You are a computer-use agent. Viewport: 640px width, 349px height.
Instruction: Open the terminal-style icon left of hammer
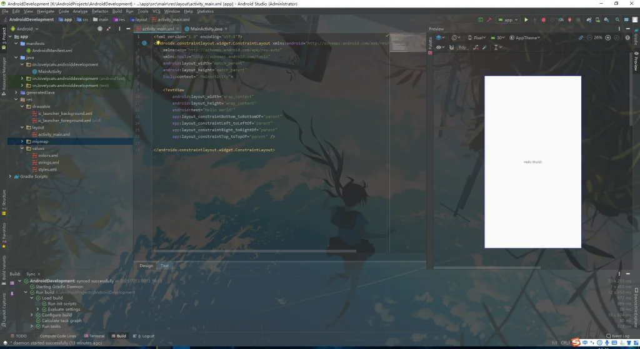481,19
